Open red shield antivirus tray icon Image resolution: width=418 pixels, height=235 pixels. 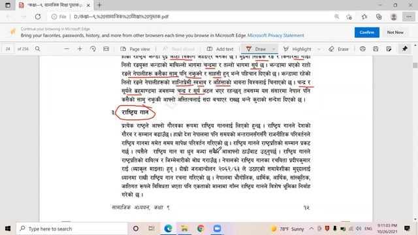[x=327, y=228]
